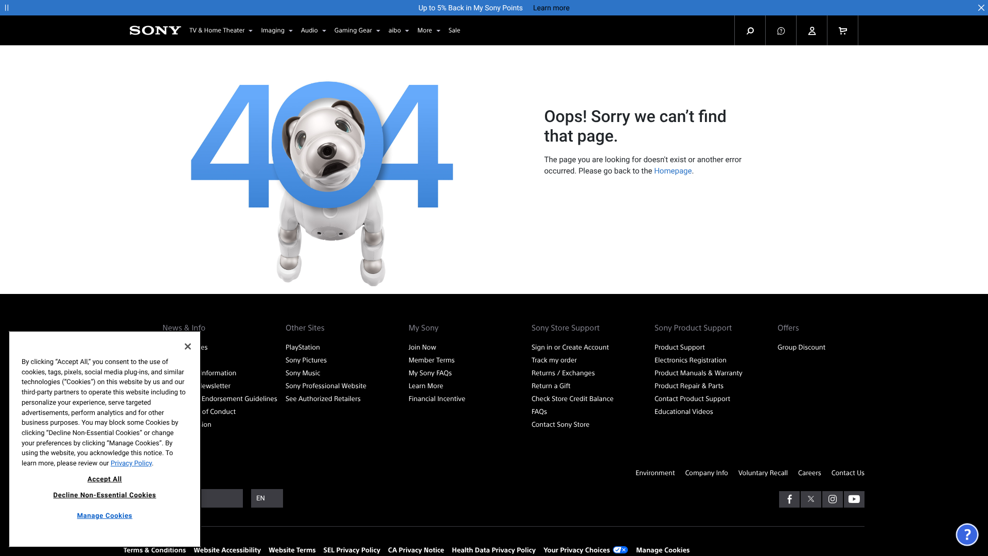Click the blue help question mark bubble
This screenshot has height=556, width=988.
pyautogui.click(x=966, y=534)
